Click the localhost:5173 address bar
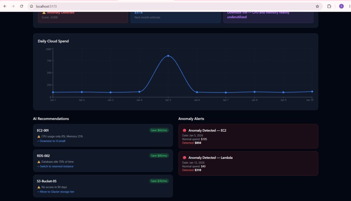This screenshot has height=201, width=351. click(x=175, y=6)
